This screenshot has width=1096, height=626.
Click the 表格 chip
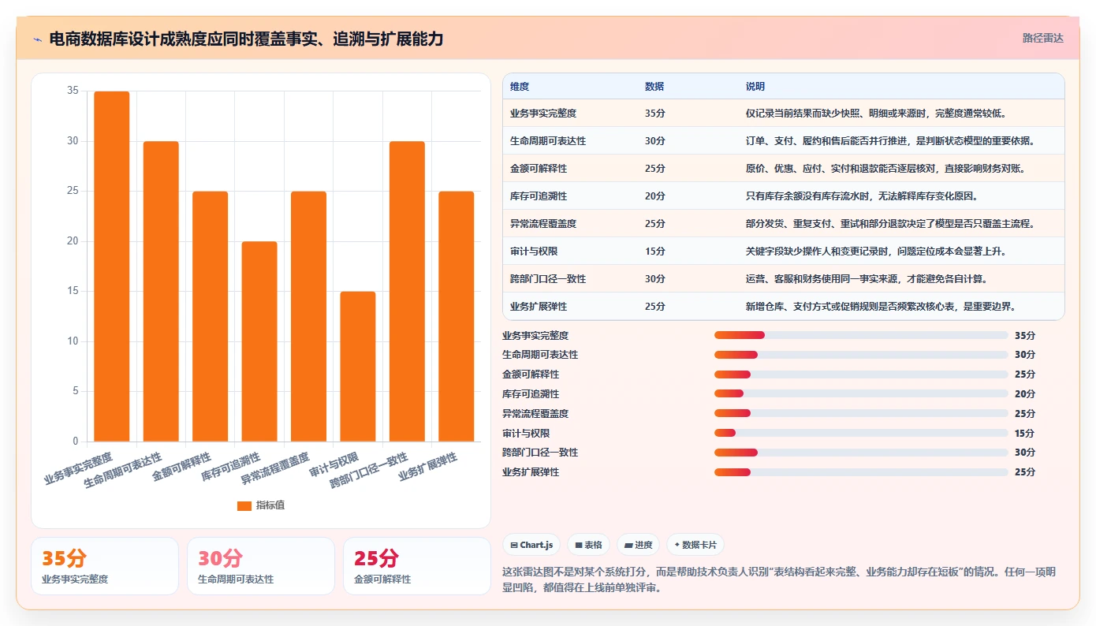tap(588, 545)
